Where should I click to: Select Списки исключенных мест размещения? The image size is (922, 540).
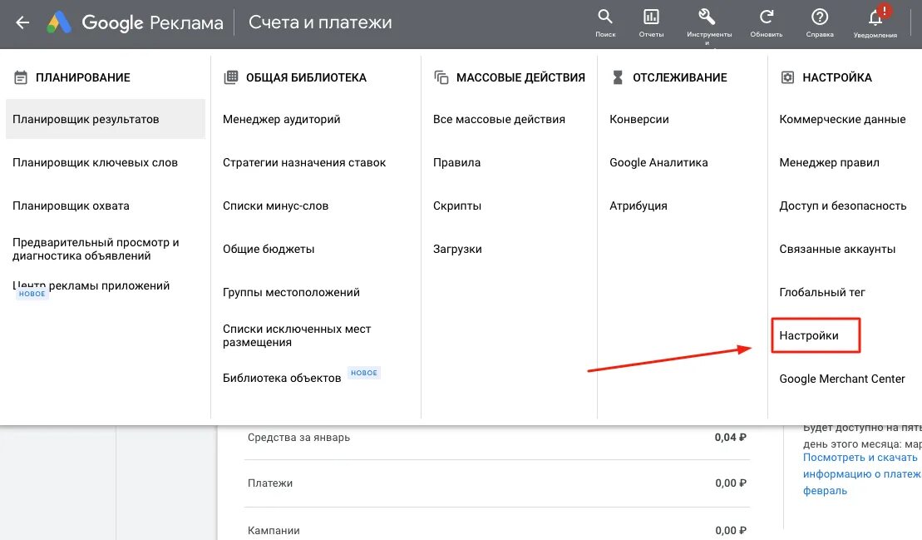pos(296,335)
